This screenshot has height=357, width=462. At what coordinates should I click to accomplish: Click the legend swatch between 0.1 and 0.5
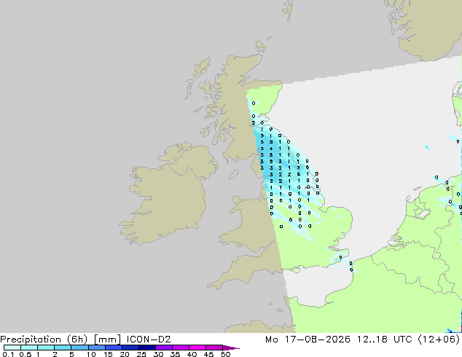[x=12, y=348]
